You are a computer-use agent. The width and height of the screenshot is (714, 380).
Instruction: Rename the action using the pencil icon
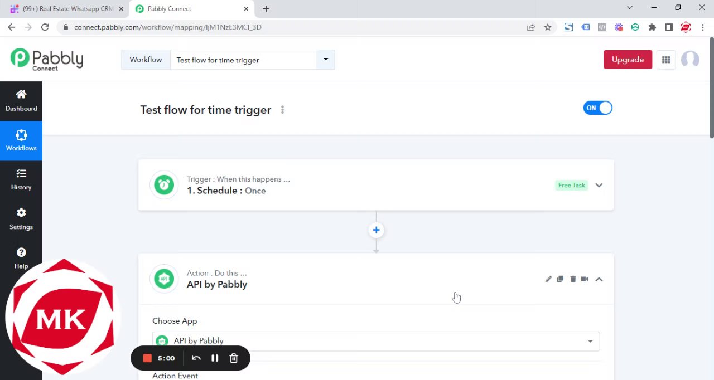point(548,279)
